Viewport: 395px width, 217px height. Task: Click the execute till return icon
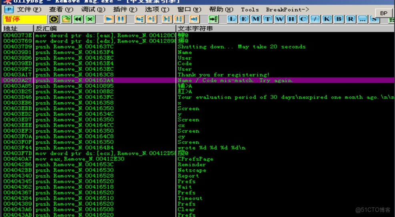pos(194,19)
